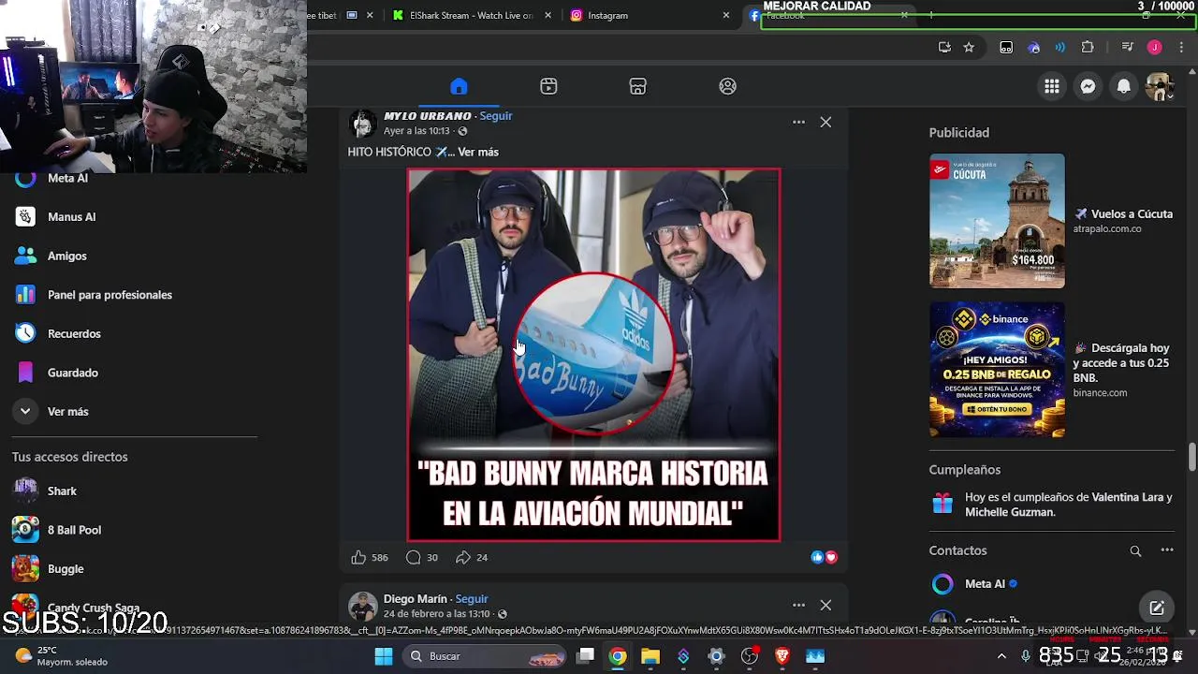Viewport: 1198px width, 674px height.
Task: Open Contactos options three dots
Action: click(1166, 550)
